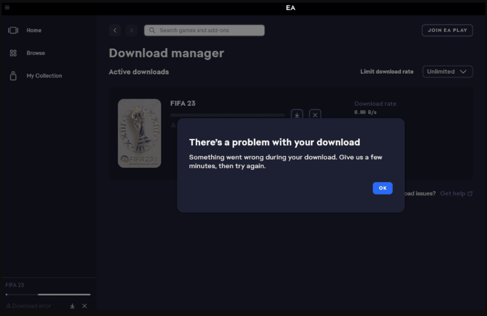Dismiss the error dialog with OK
This screenshot has height=316, width=487.
click(383, 188)
